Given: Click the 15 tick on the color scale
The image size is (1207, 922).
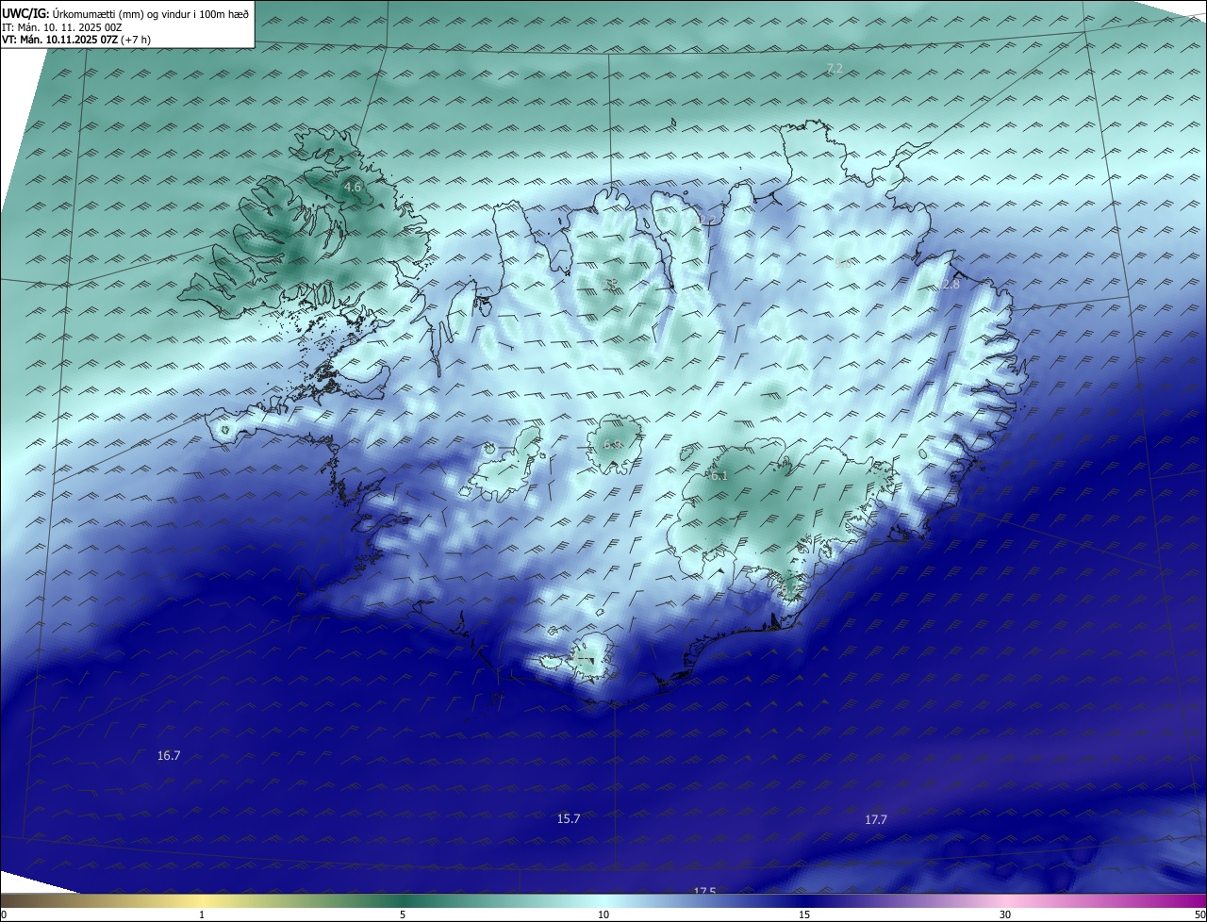Looking at the screenshot, I should point(804,914).
